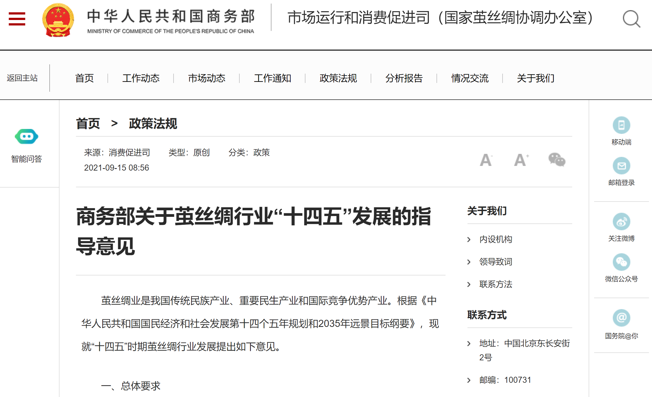Click the search magnifier icon

(x=631, y=19)
